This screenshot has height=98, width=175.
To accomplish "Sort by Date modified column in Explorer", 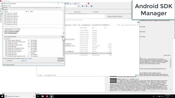I will pyautogui.click(x=83, y=28).
